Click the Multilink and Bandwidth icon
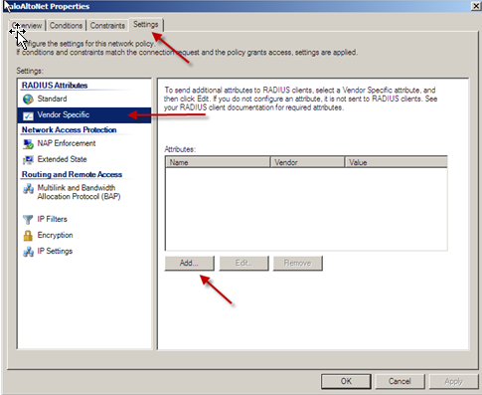 pos(28,188)
